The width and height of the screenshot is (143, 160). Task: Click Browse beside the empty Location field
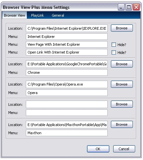pos(122,104)
